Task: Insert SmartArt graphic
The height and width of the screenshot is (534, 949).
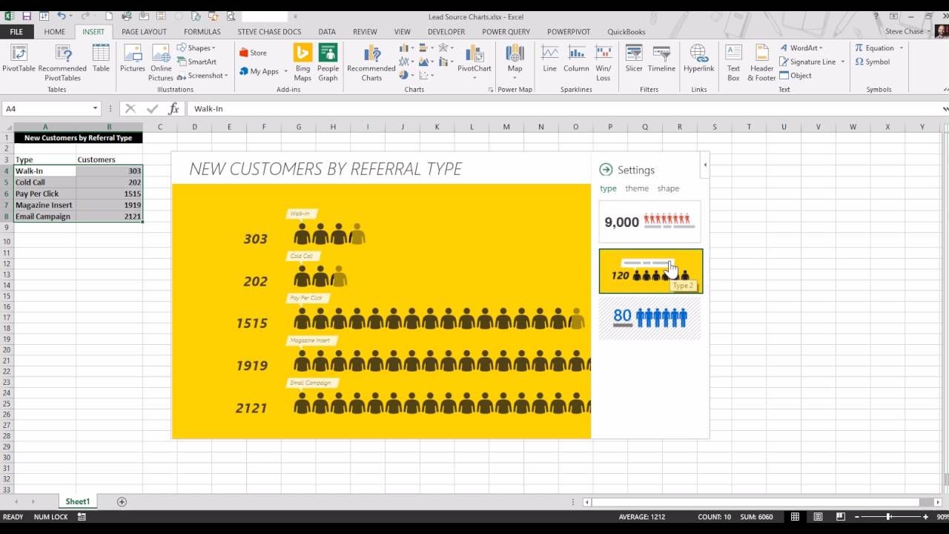Action: pos(196,62)
